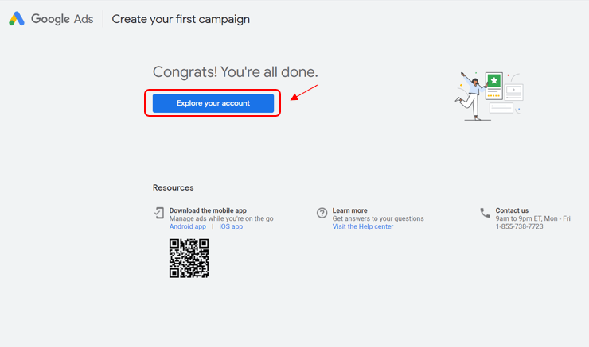
Task: Click the Learn more label
Action: coord(349,210)
